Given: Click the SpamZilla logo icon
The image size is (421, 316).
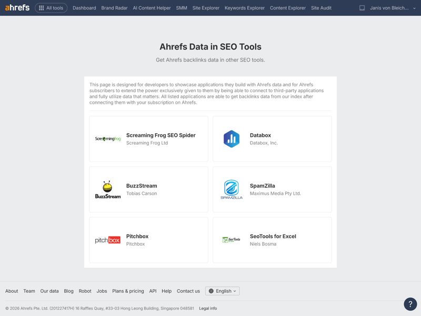Looking at the screenshot, I should (x=232, y=190).
